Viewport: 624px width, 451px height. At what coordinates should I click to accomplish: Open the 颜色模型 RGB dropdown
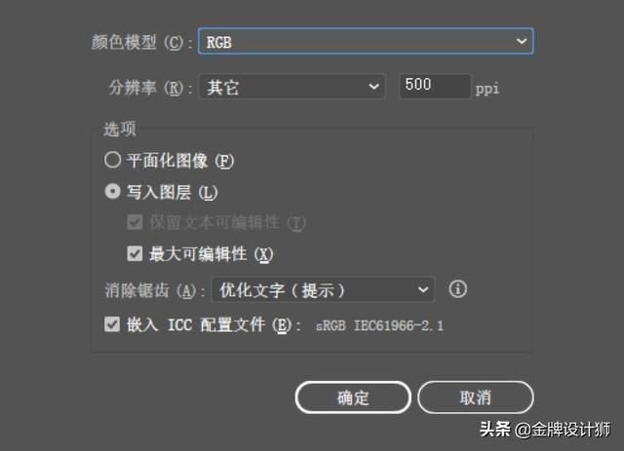click(x=366, y=41)
